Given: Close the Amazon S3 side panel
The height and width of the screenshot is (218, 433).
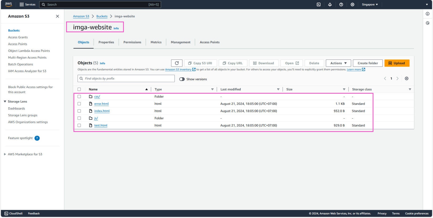Looking at the screenshot, I should [x=57, y=16].
